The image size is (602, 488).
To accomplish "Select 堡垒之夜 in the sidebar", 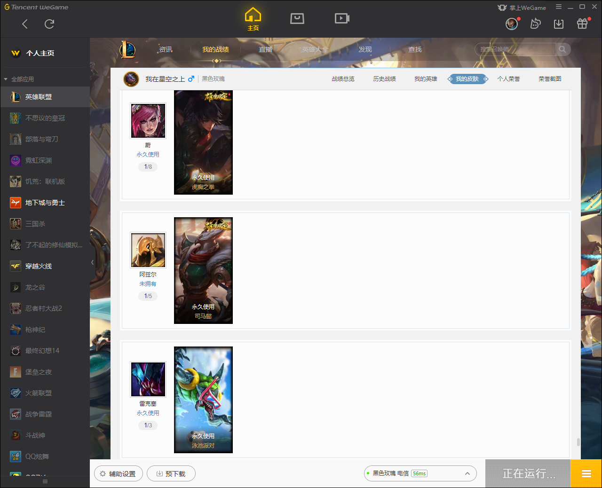I will point(45,372).
